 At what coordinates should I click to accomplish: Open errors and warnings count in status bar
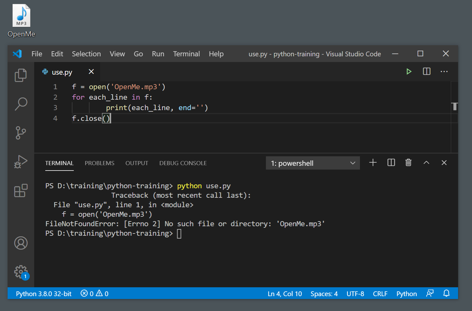tap(94, 294)
